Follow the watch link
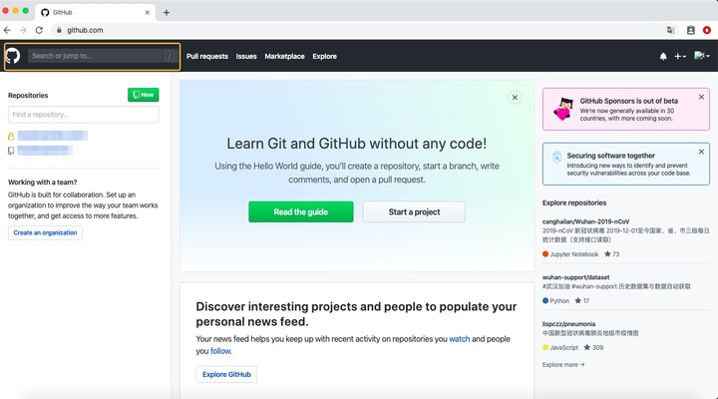Image resolution: width=718 pixels, height=399 pixels. pyautogui.click(x=460, y=339)
